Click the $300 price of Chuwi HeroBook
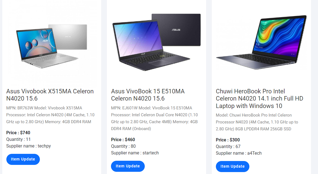318x174 pixels. (x=228, y=140)
